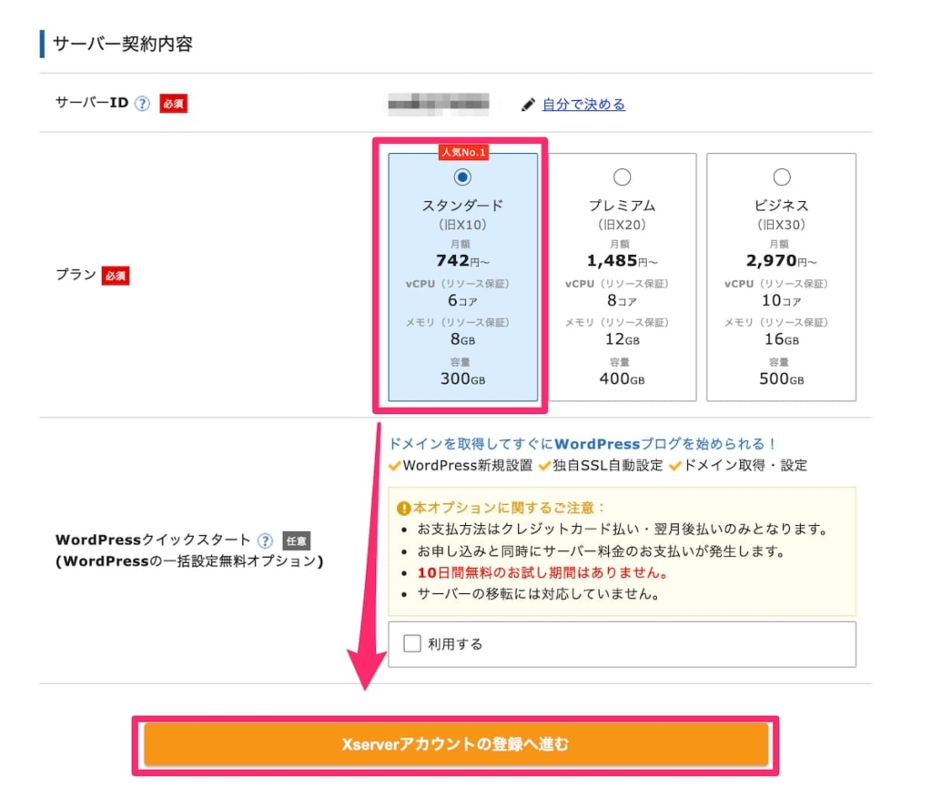Click the ドメインを取得してすぐにWordPressブログを始められる headline

pos(582,444)
